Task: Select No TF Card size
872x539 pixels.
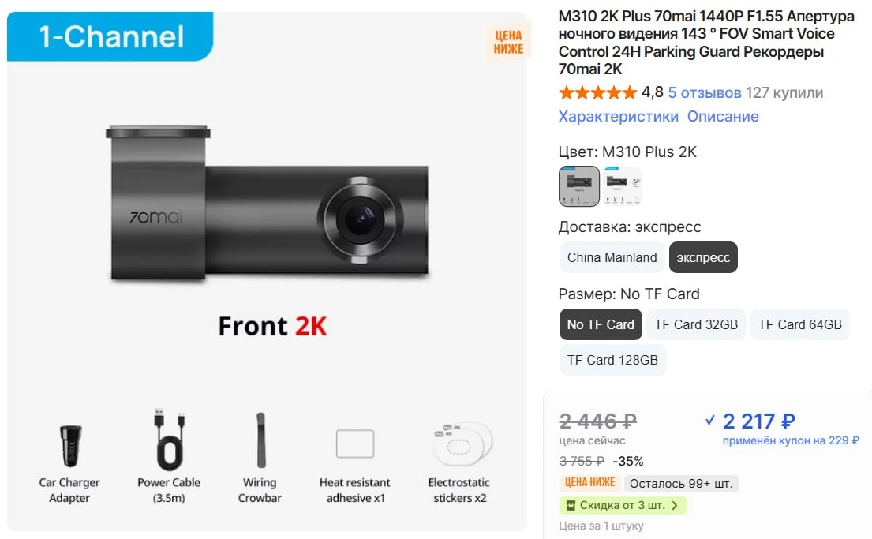Action: pos(601,324)
